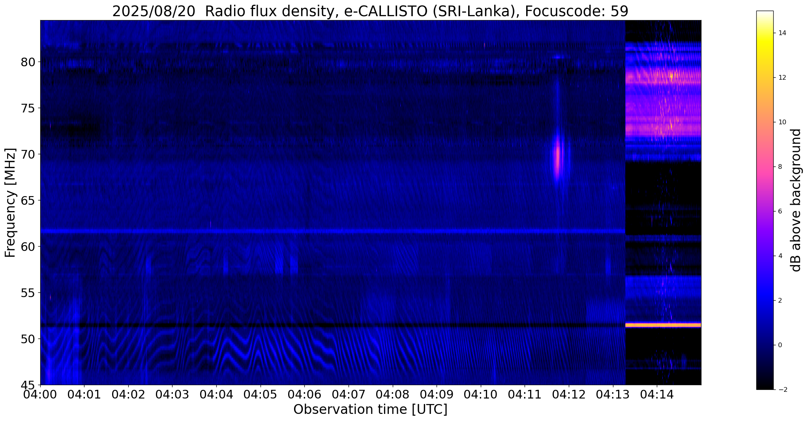808x421 pixels.
Task: Click the 80 MHz frequency tick label
Action: click(x=28, y=62)
